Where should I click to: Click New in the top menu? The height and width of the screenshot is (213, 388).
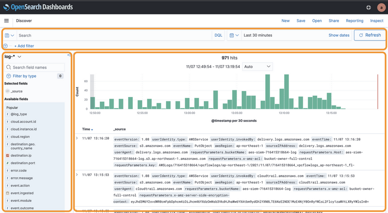pos(285,21)
